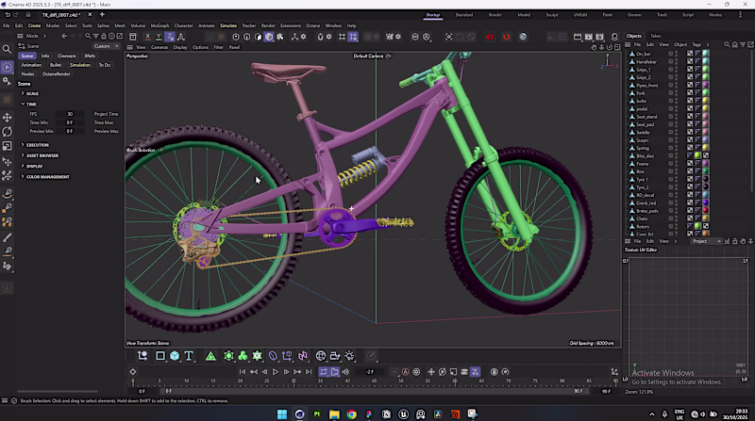Select the To Do attribute tab
The image size is (755, 421).
coord(105,65)
